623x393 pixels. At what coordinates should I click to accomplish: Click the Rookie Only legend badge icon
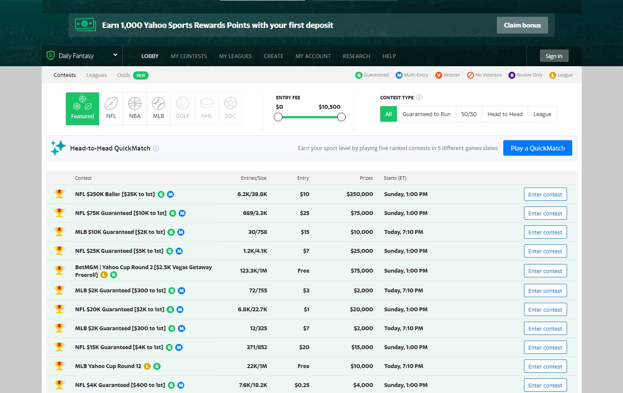click(x=512, y=75)
